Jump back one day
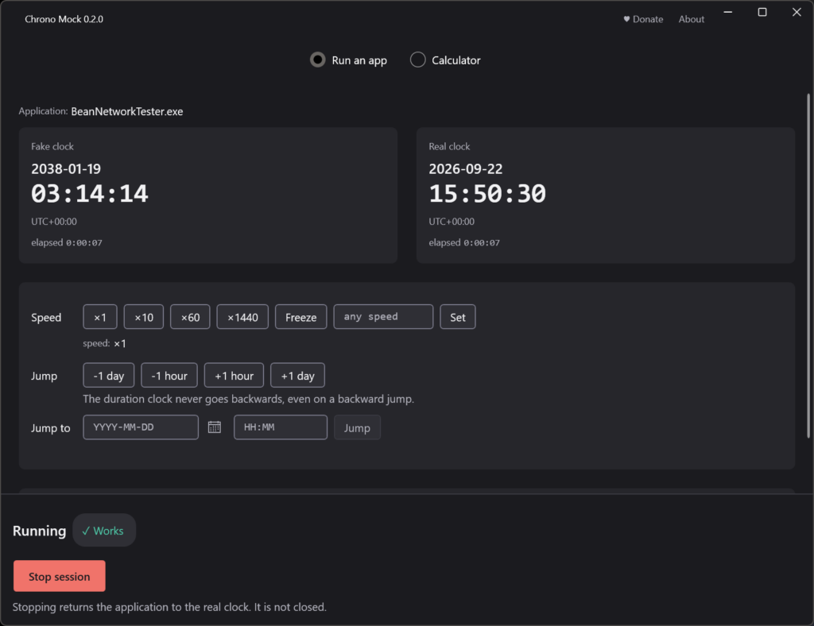This screenshot has width=814, height=626. (x=108, y=376)
